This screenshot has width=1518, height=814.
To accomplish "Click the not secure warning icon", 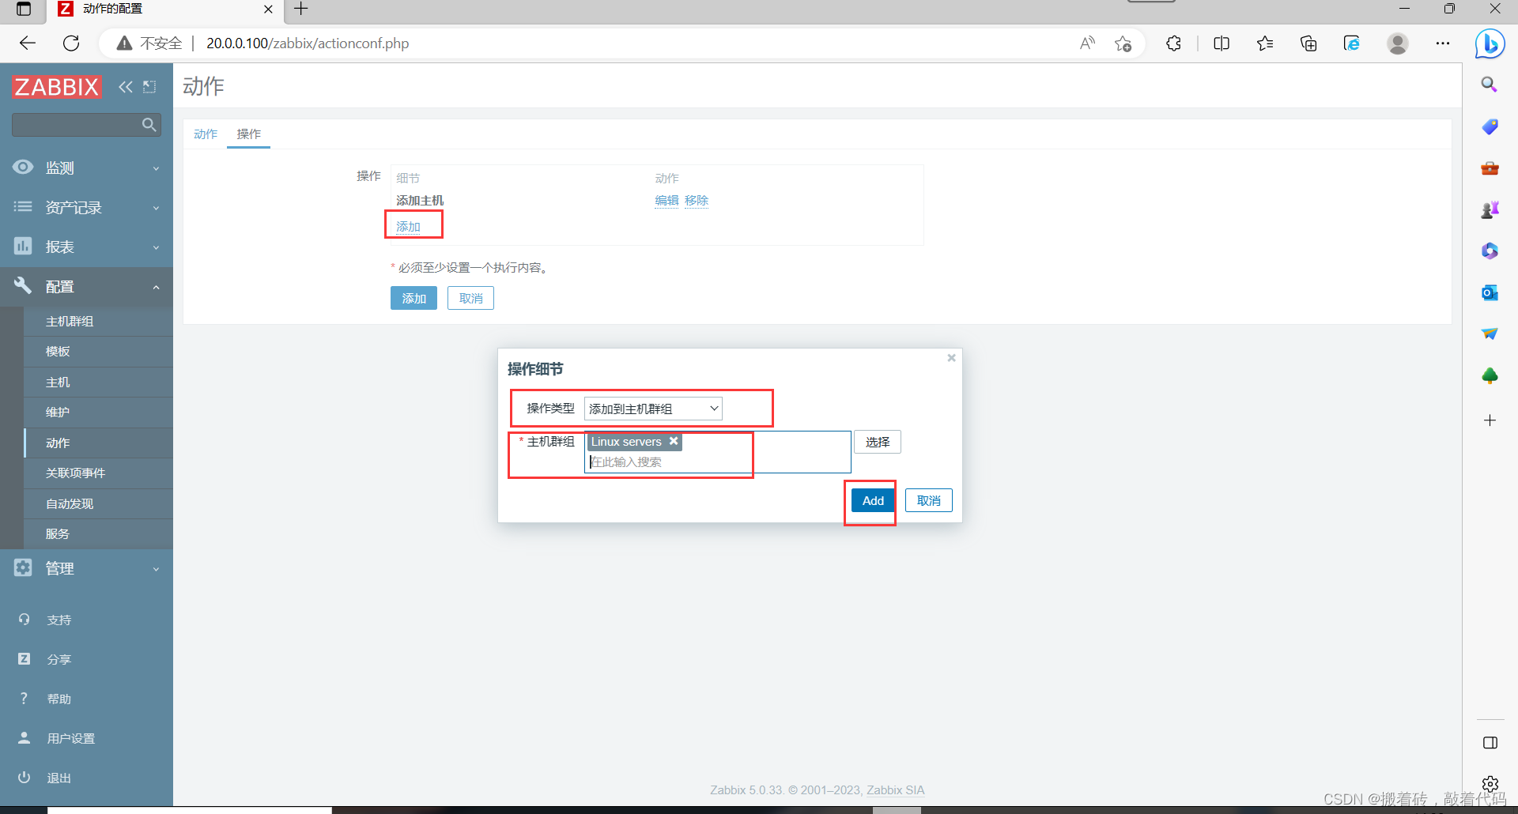I will pyautogui.click(x=124, y=43).
